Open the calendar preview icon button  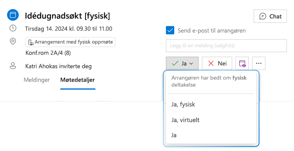pyautogui.click(x=242, y=64)
